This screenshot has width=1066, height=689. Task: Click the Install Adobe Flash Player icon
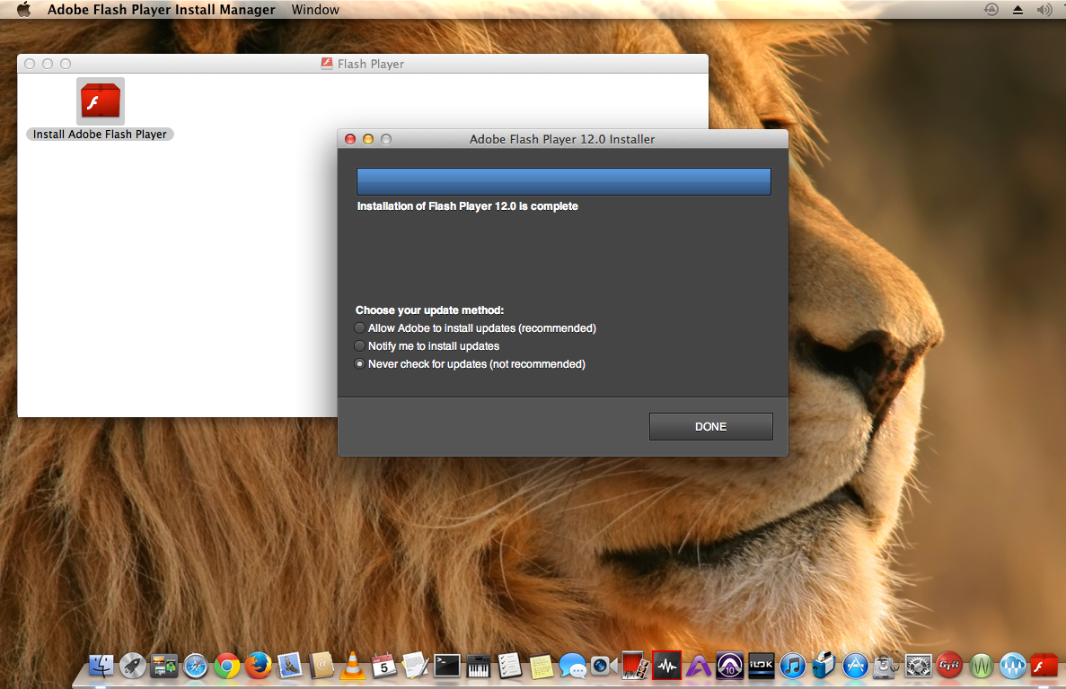tap(101, 101)
